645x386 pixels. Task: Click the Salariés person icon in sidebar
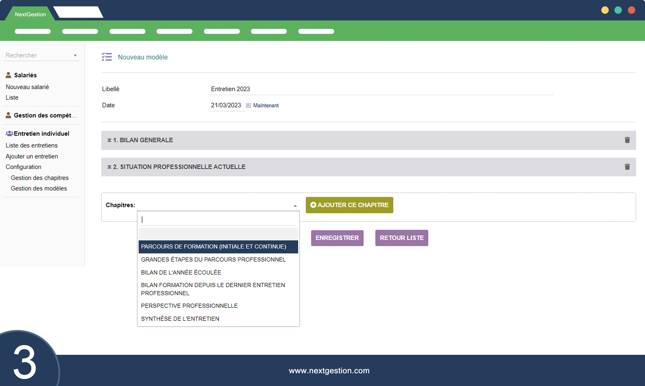tap(8, 75)
